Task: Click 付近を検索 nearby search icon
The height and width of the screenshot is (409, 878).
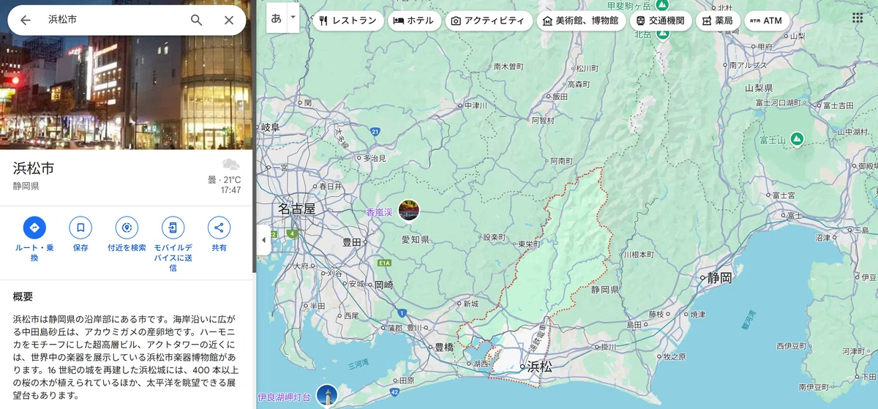Action: point(127,228)
